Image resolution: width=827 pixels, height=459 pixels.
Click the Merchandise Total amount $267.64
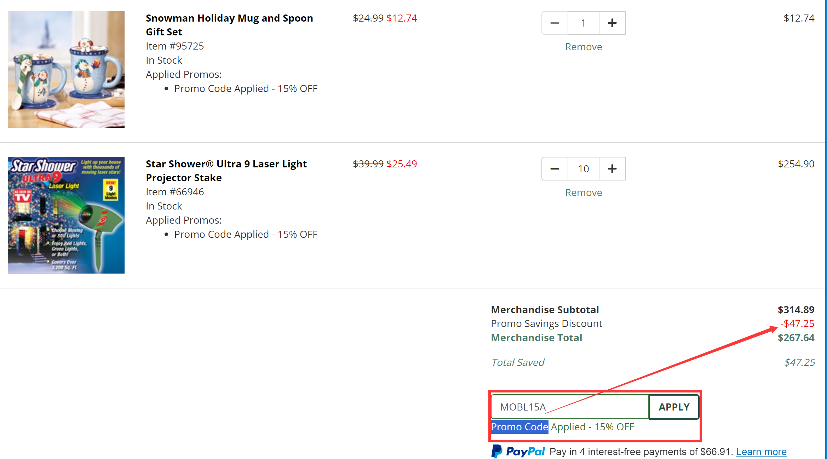[796, 338]
